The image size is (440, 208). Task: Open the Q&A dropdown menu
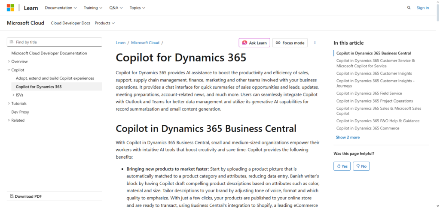[x=116, y=8]
